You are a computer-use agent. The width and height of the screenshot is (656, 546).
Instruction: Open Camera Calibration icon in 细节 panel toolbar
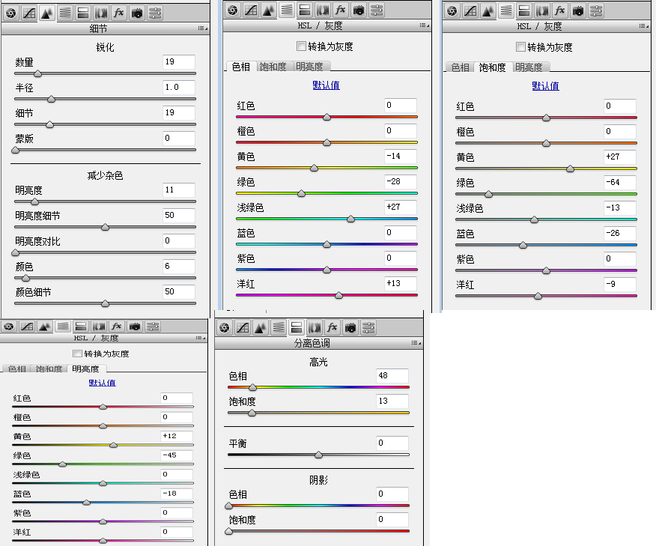[137, 13]
